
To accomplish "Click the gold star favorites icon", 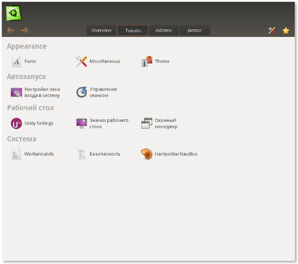I will point(286,30).
